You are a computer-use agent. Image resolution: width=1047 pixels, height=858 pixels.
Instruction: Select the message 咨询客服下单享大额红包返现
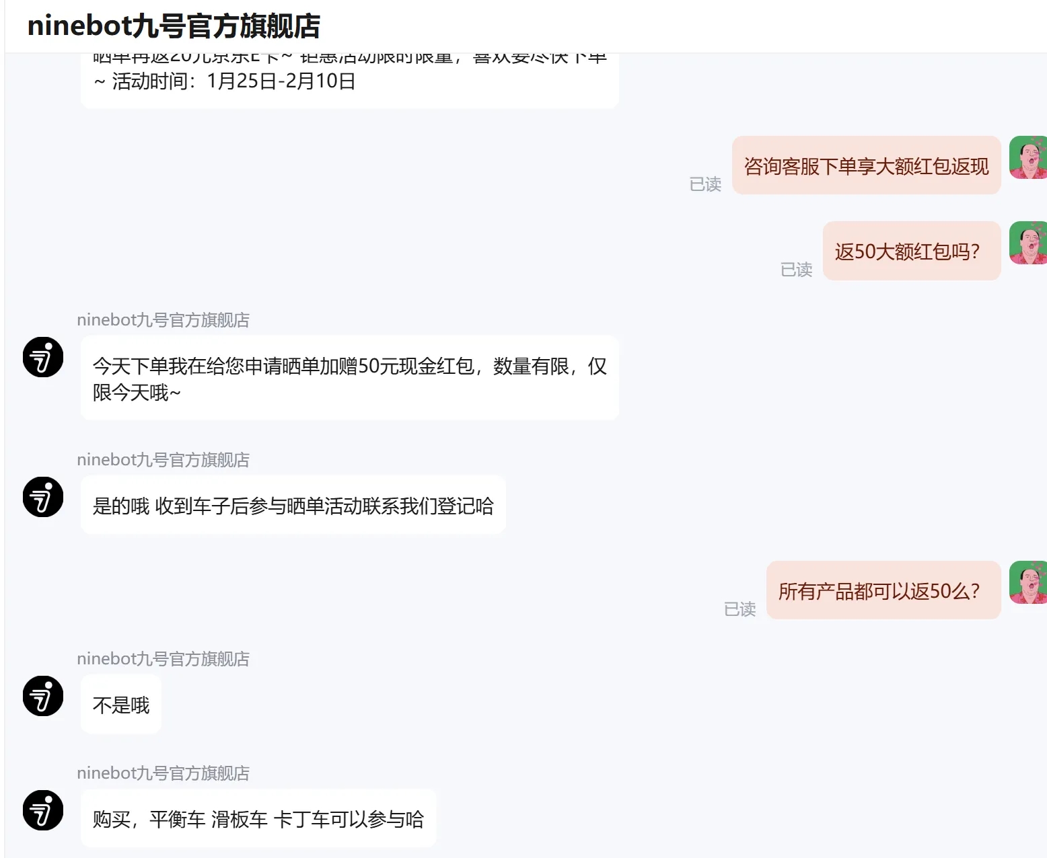point(867,165)
